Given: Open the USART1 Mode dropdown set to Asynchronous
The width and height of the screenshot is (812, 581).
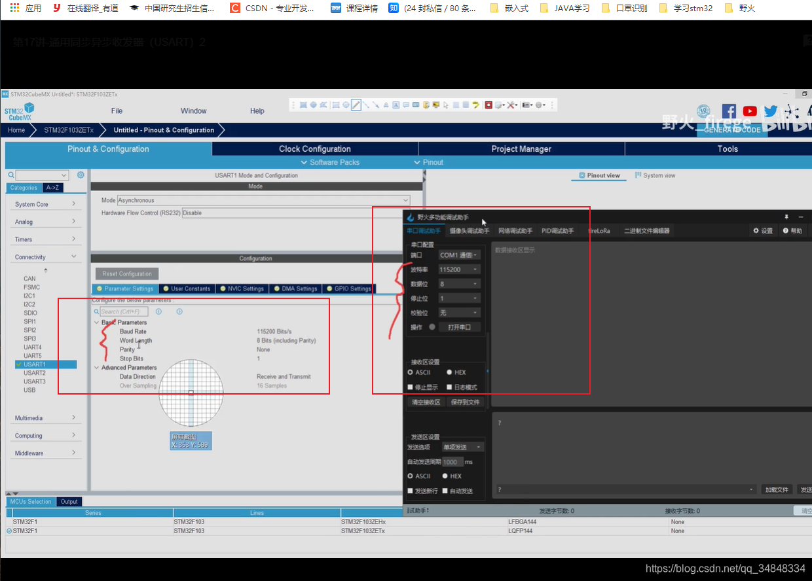Looking at the screenshot, I should 263,200.
